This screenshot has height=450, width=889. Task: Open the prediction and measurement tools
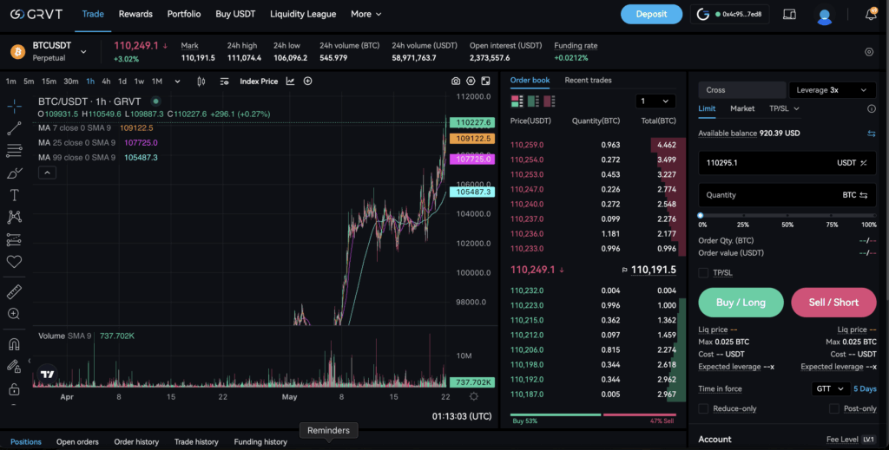tap(14, 239)
